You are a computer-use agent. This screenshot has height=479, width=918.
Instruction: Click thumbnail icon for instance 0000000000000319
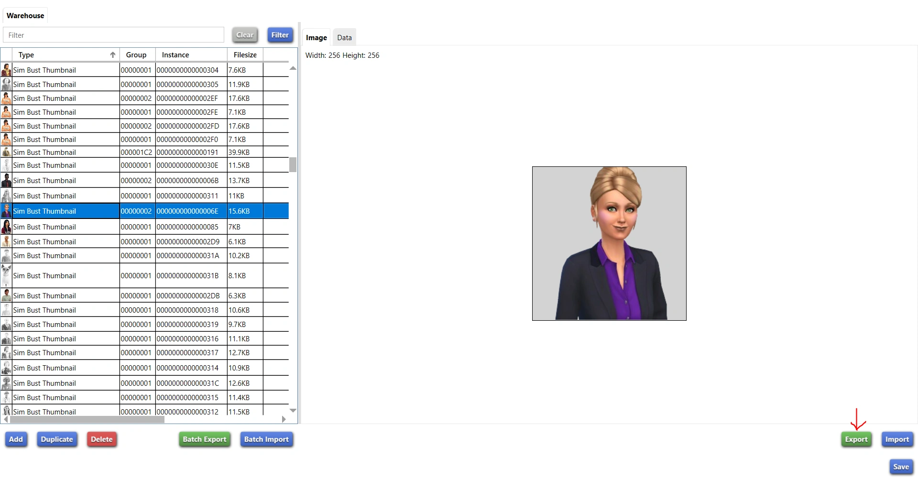pos(6,324)
